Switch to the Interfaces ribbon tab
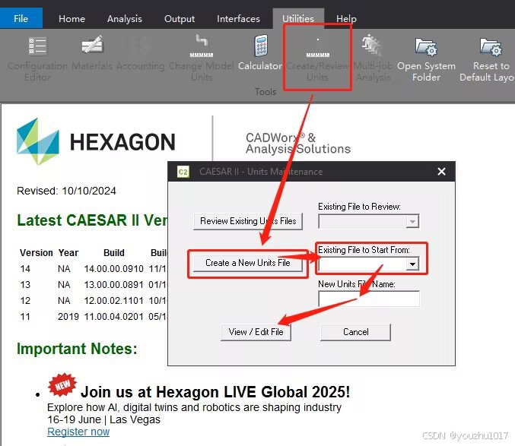 pyautogui.click(x=238, y=19)
